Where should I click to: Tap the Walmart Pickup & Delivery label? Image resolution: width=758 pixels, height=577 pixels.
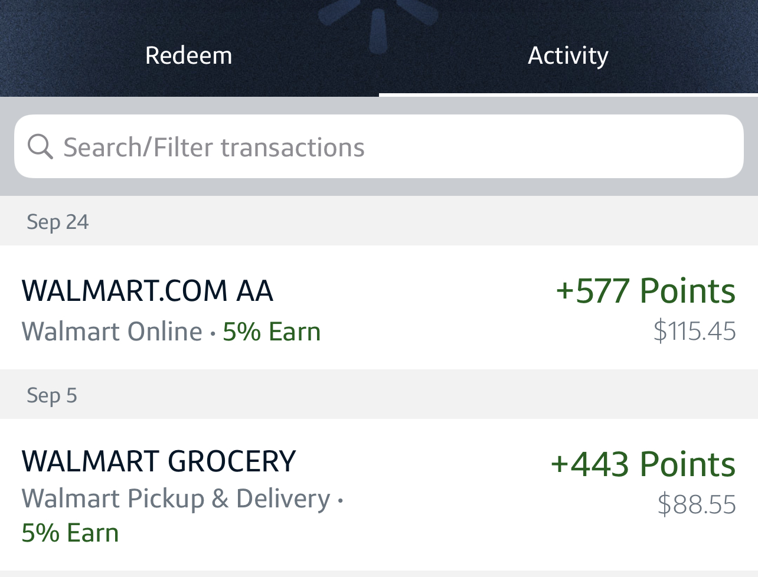pos(176,499)
